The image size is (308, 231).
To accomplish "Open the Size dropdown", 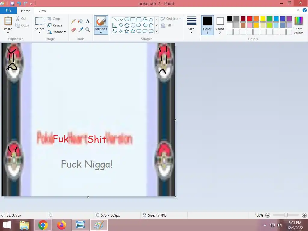I will point(191,25).
